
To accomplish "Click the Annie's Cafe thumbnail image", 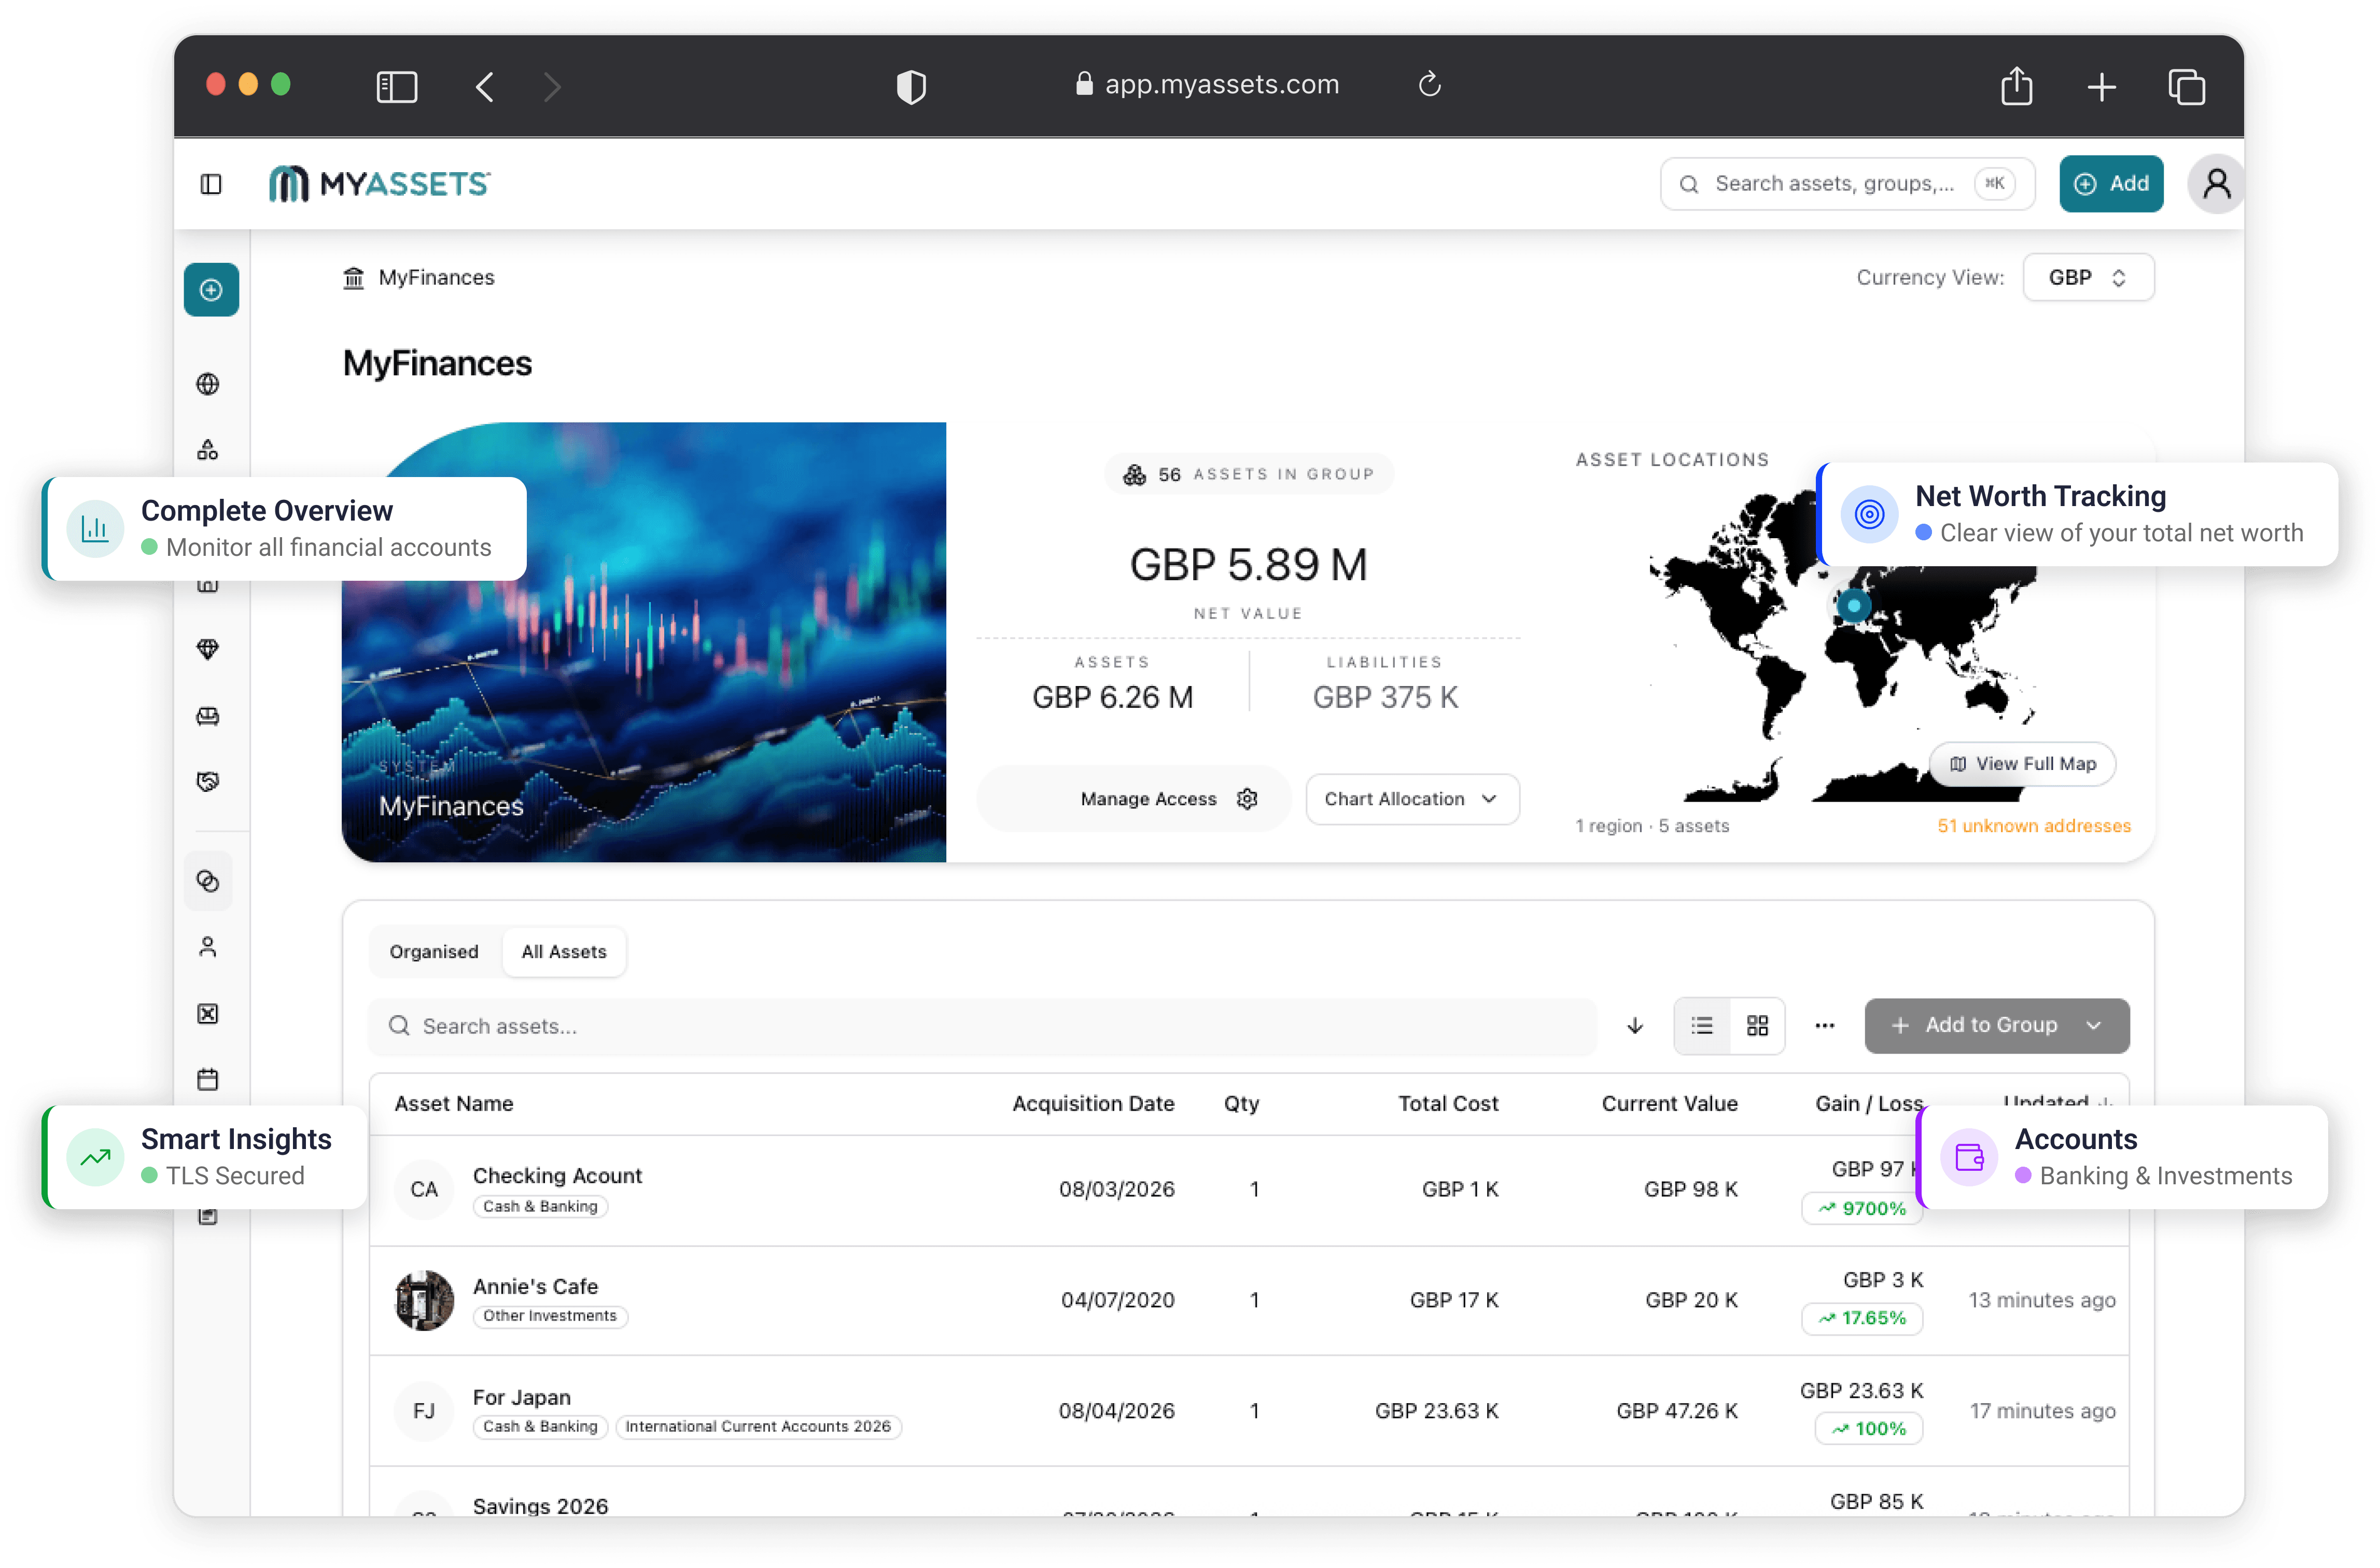I will pos(424,1301).
